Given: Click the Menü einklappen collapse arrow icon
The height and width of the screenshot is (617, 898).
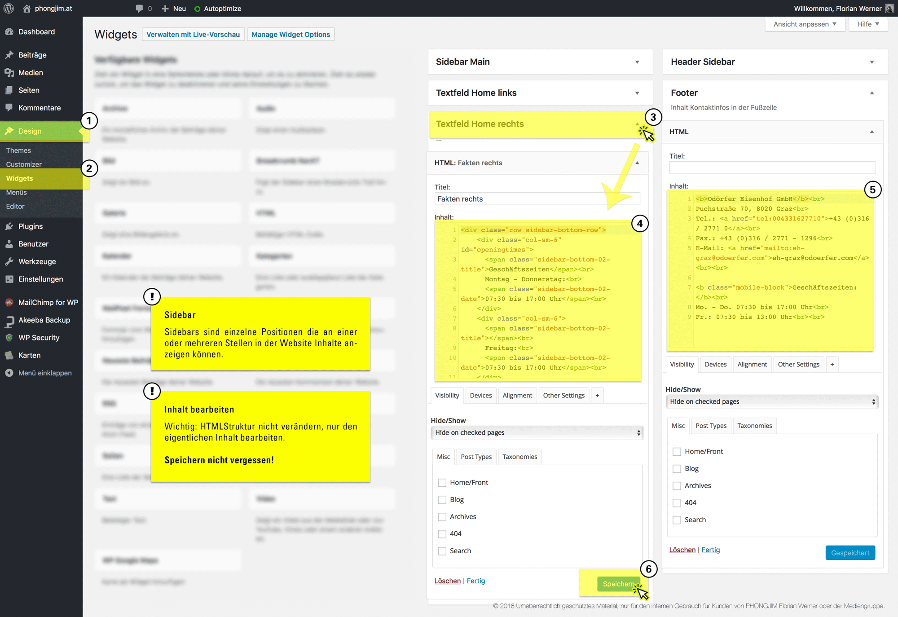Looking at the screenshot, I should (x=9, y=373).
